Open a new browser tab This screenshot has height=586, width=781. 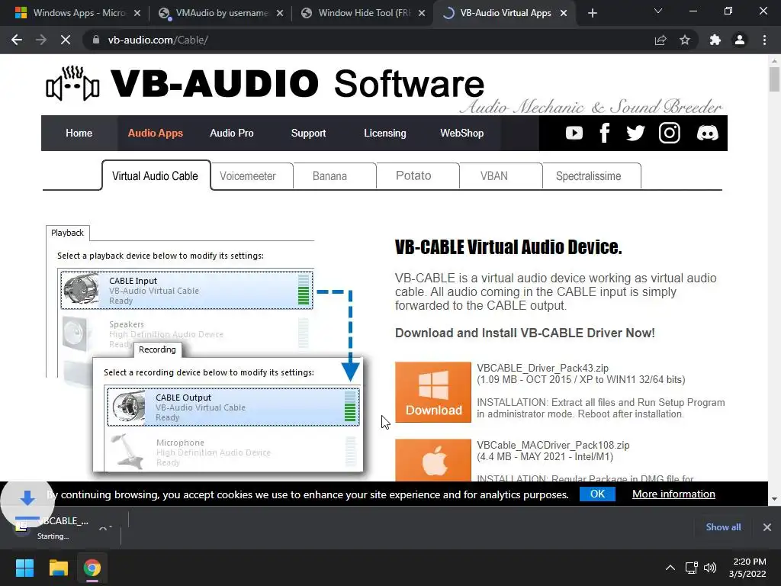[x=592, y=13]
